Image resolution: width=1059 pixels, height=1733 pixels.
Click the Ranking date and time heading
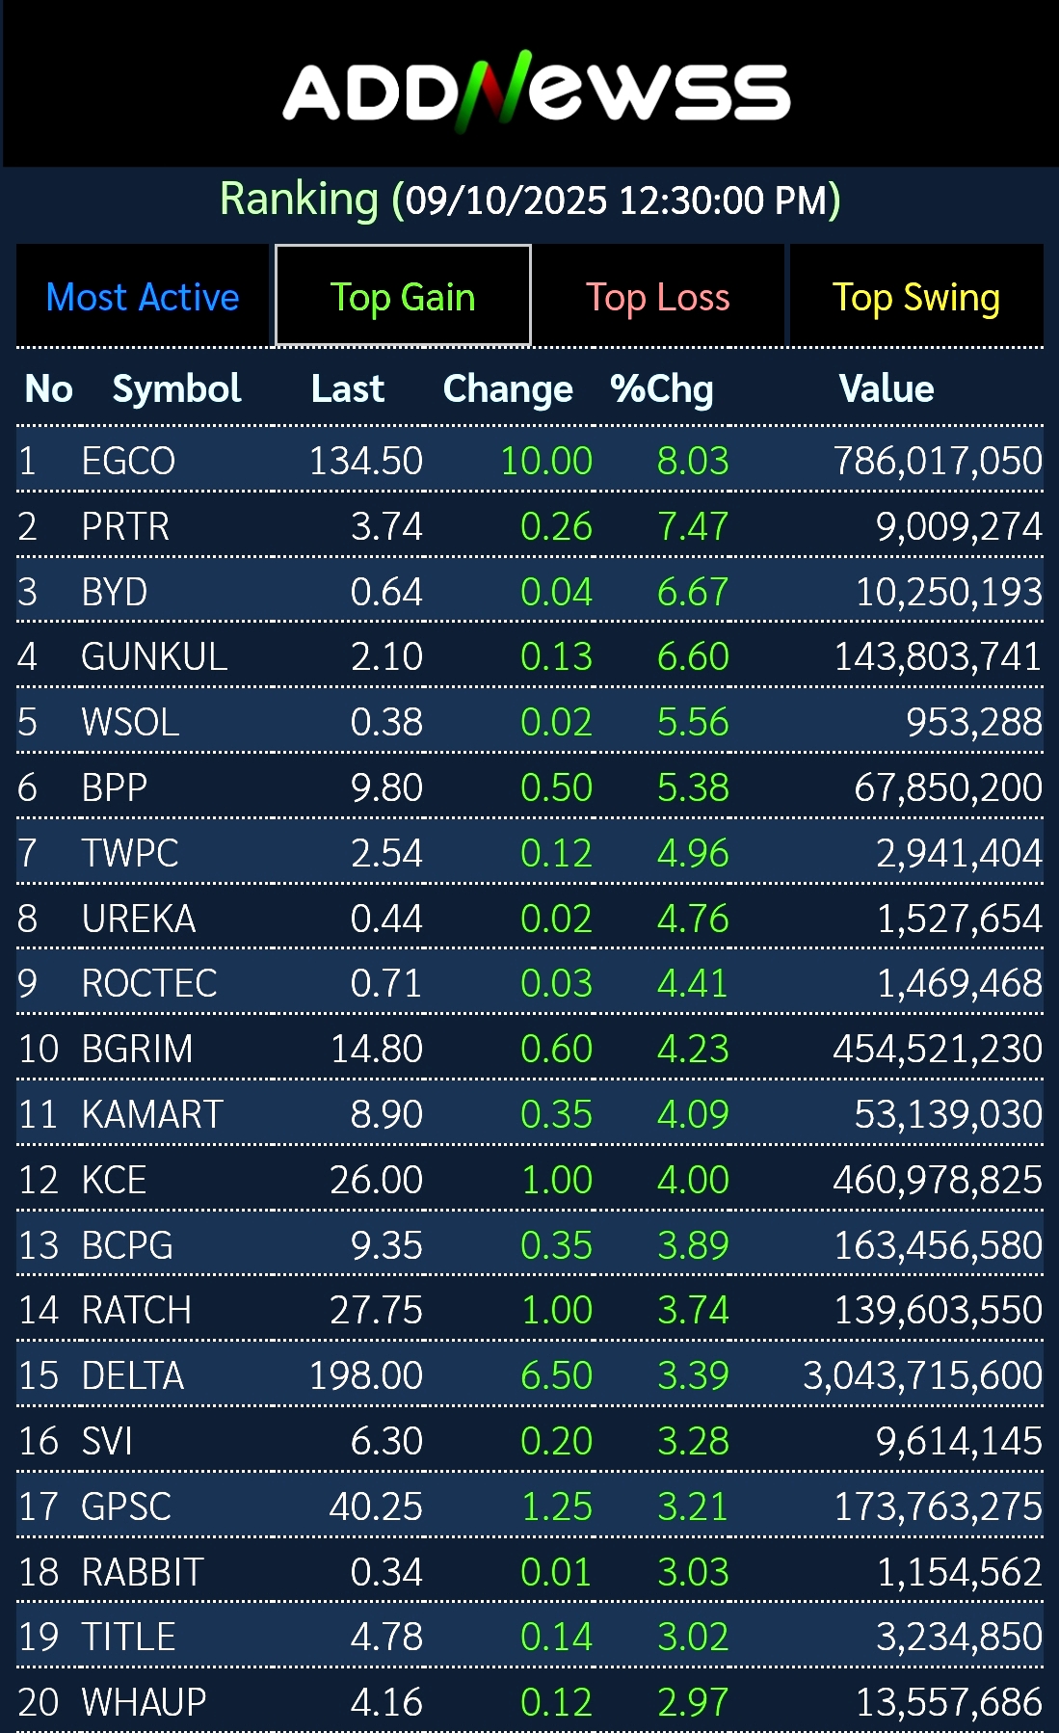530,200
